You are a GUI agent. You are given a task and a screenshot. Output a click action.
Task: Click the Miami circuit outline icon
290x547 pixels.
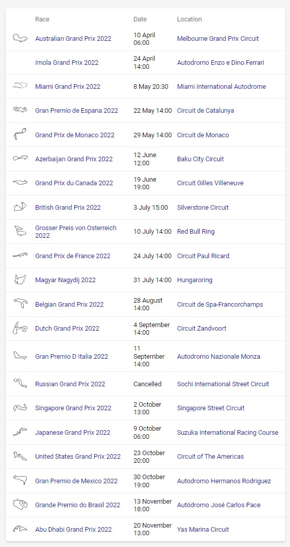click(x=20, y=86)
